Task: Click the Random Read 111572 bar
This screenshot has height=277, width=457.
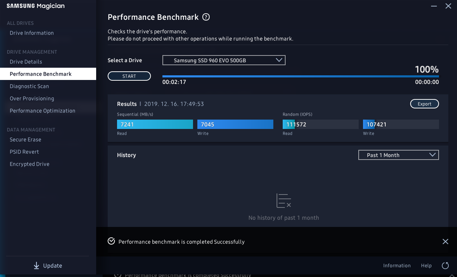Action: [321, 124]
